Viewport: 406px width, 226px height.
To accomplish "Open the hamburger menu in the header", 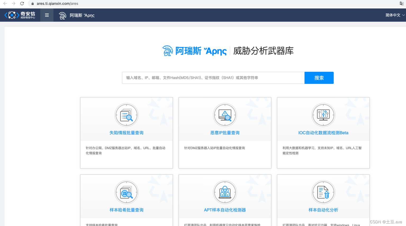I will (47, 15).
